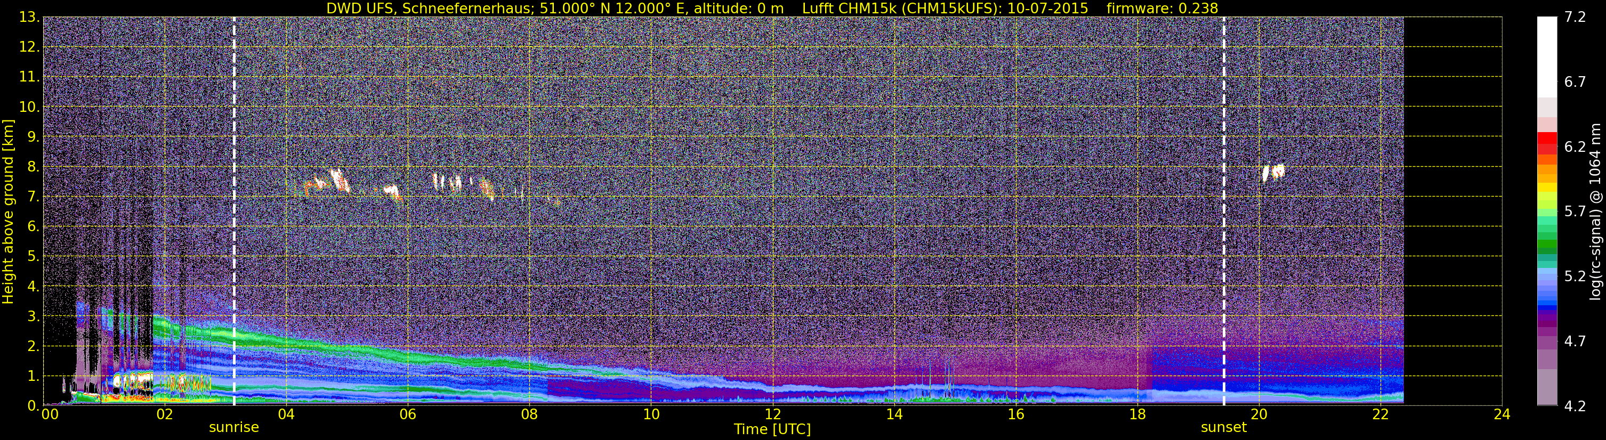Click the '1.' height tick label
1606x440 pixels.
point(33,377)
